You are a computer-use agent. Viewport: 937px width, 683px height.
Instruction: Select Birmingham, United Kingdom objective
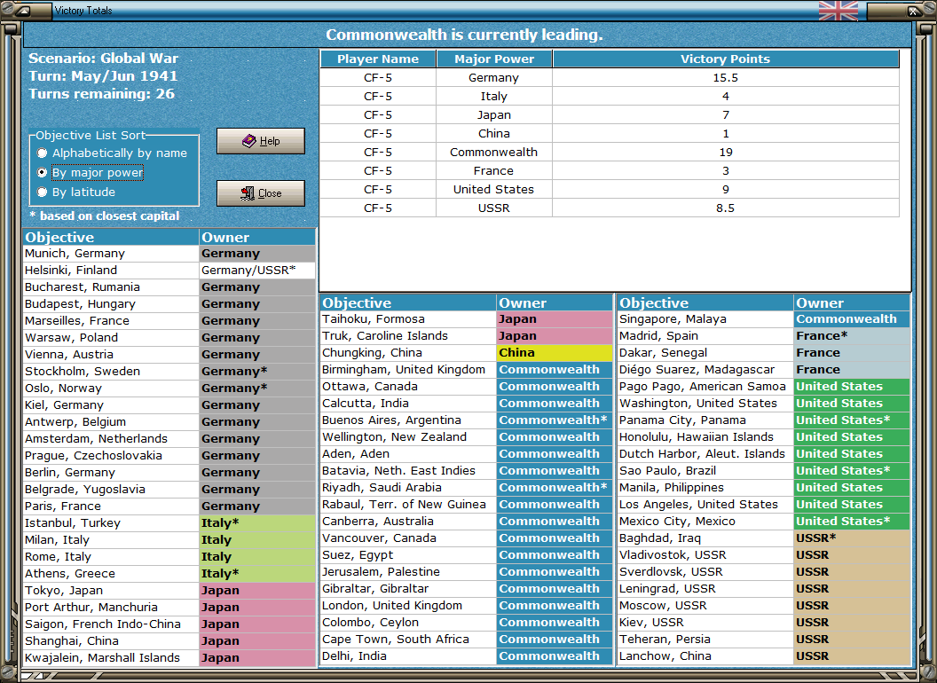408,369
